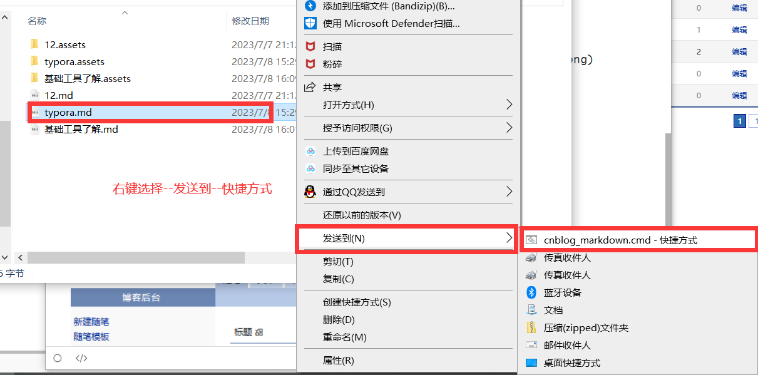Click the typora.md markdown file icon
Viewport: 758px width, 375px height.
point(36,112)
